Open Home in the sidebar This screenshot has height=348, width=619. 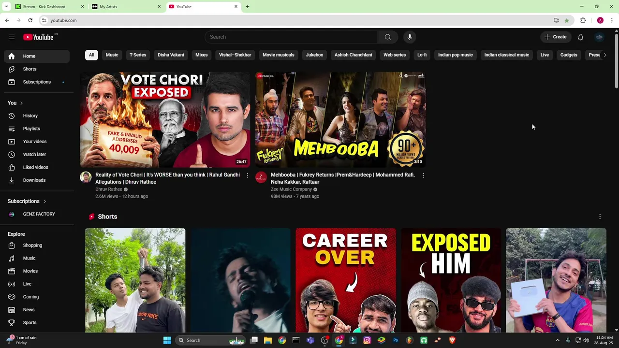point(37,56)
